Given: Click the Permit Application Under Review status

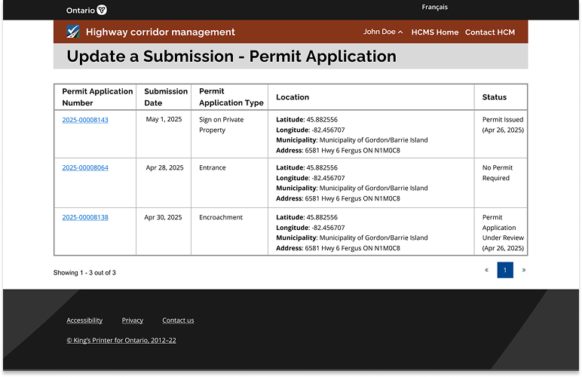Looking at the screenshot, I should point(503,233).
